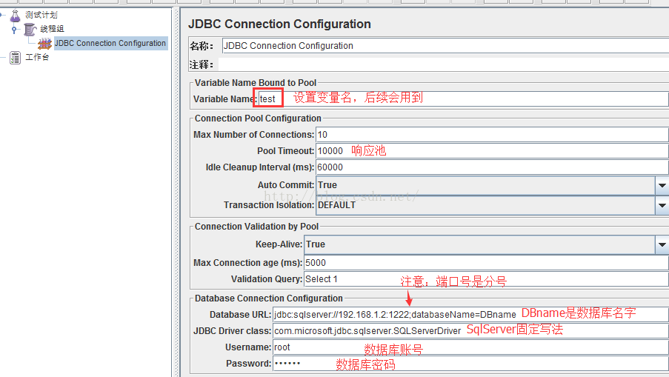This screenshot has height=377, width=669.
Task: Click the Max Connection age (ms) label
Action: 248,263
